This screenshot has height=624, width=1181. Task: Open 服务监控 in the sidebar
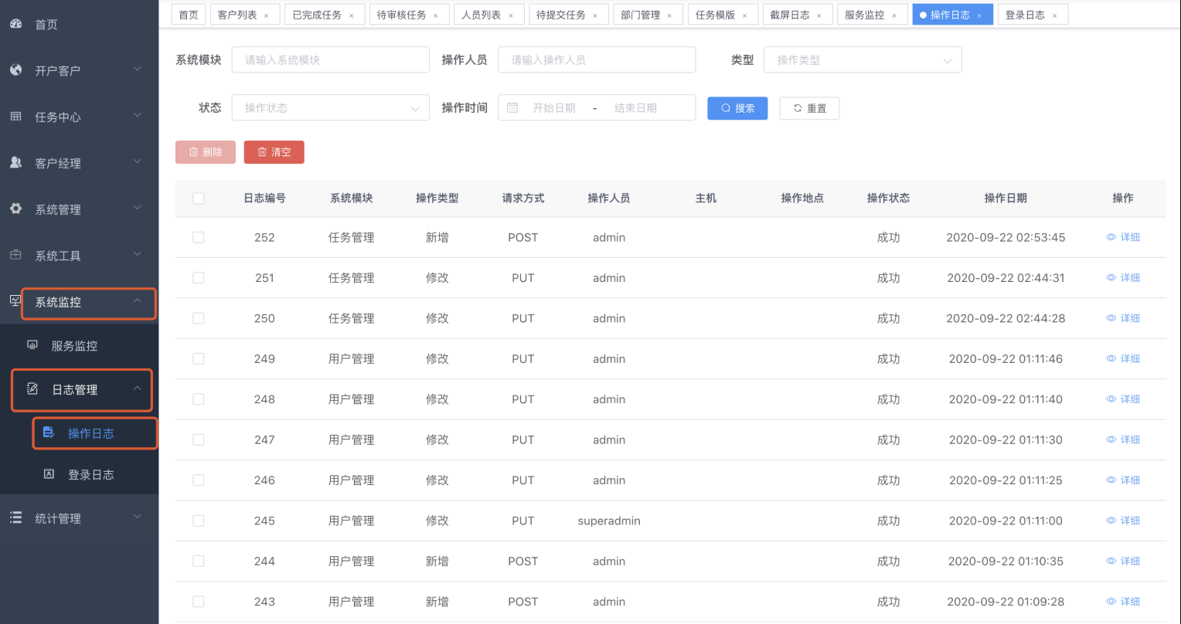click(79, 346)
